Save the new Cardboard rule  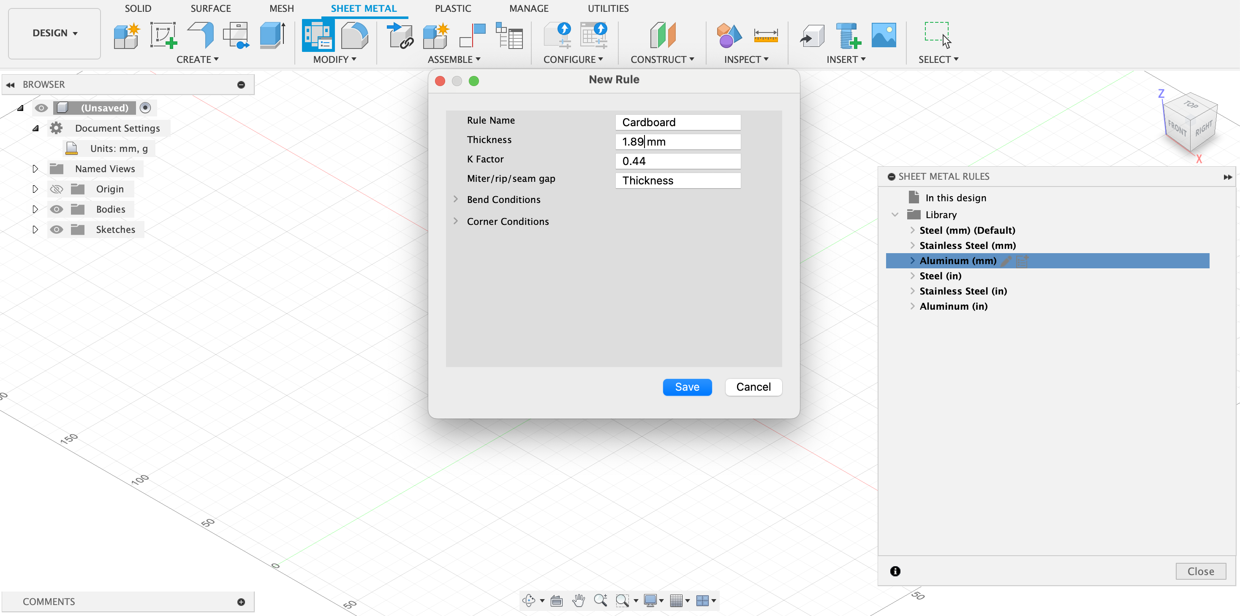[686, 387]
